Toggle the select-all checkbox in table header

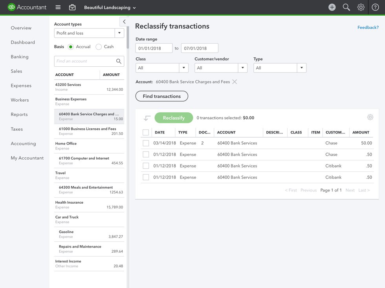(x=146, y=133)
